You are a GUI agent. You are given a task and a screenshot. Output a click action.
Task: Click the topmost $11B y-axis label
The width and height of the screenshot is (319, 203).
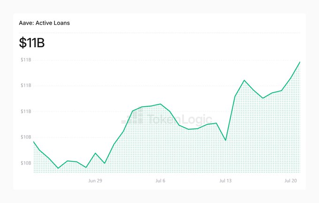(x=26, y=60)
